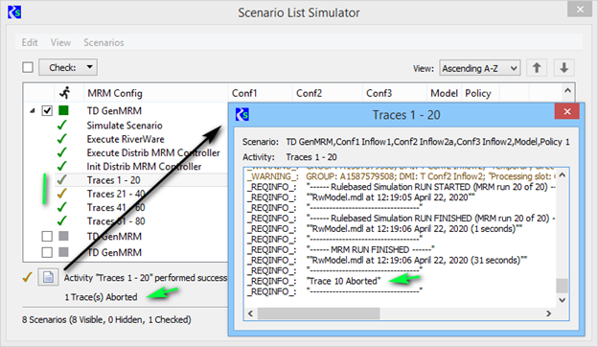Select the Init Distrib MRM Controller row
This screenshot has width=598, height=347.
coord(144,166)
